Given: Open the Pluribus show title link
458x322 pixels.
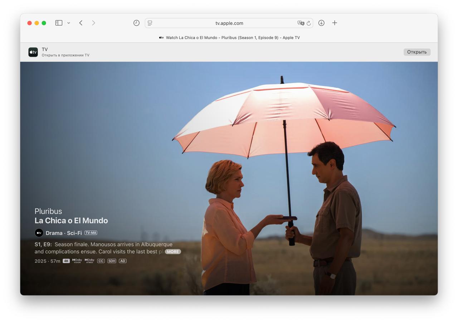Looking at the screenshot, I should (48, 211).
